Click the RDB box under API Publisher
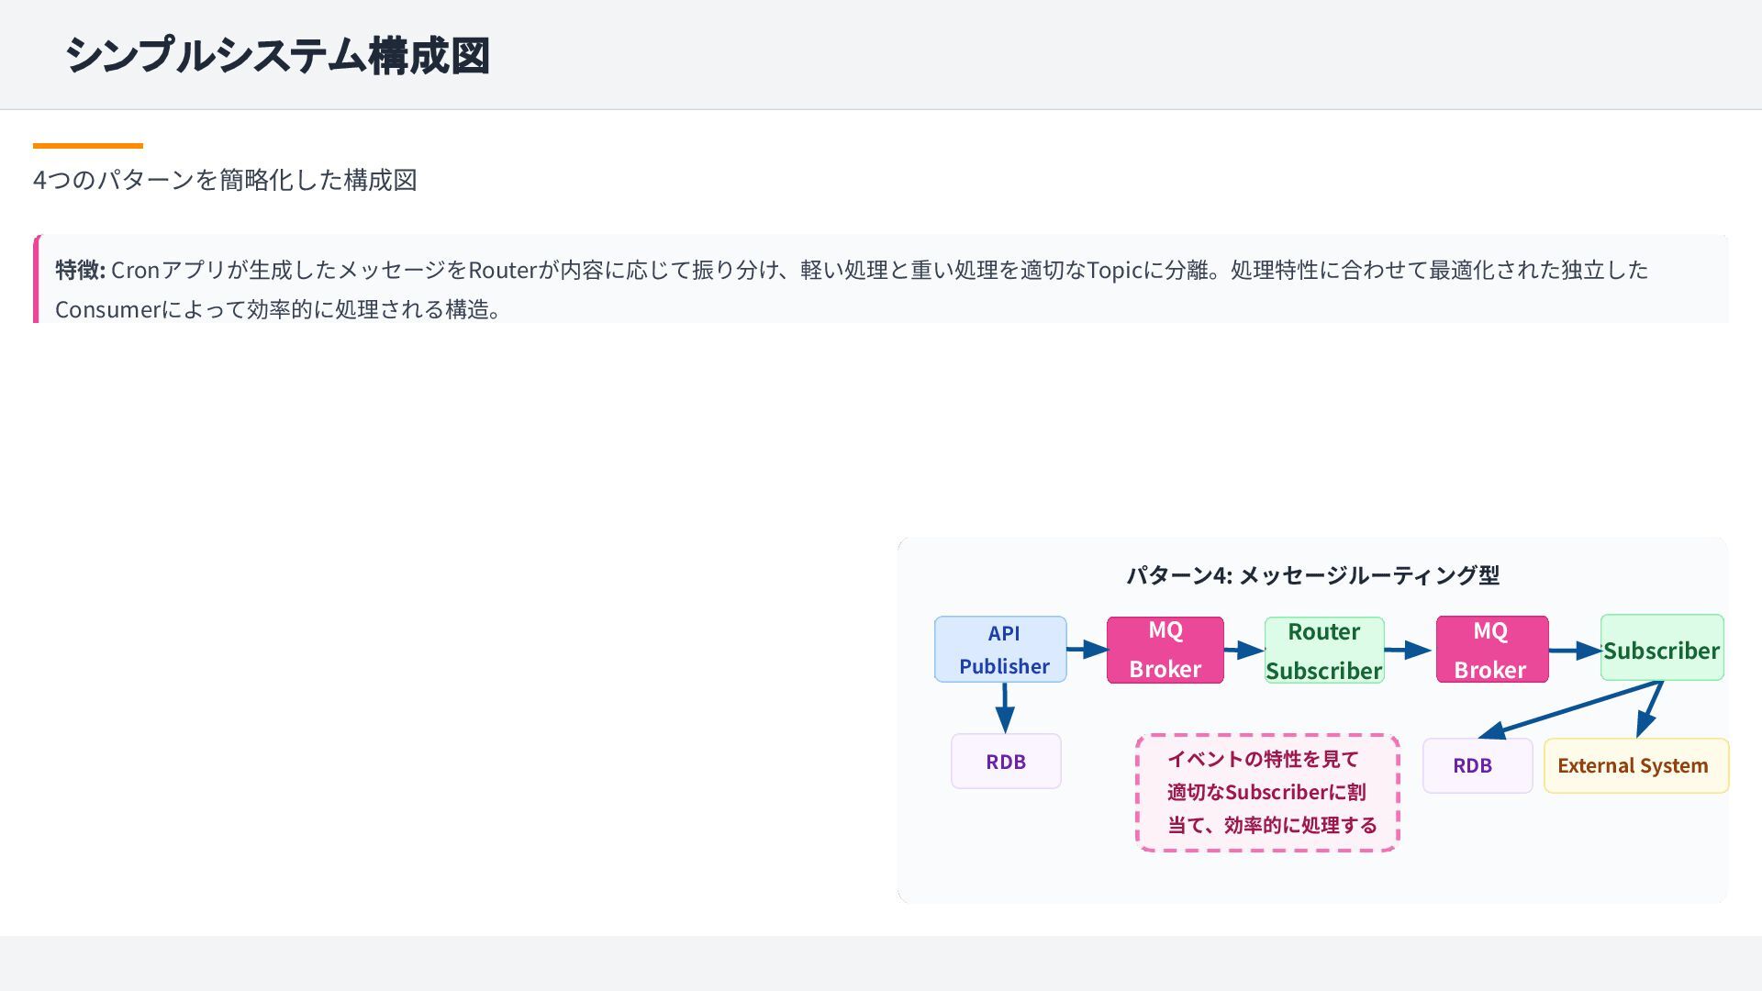The image size is (1762, 991). point(1006,761)
